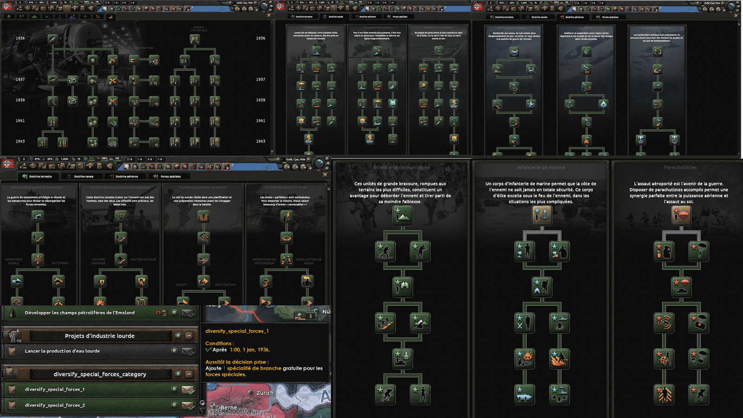Select the flame icon in the air doctrine tree
The image size is (743, 418).
(x=586, y=139)
